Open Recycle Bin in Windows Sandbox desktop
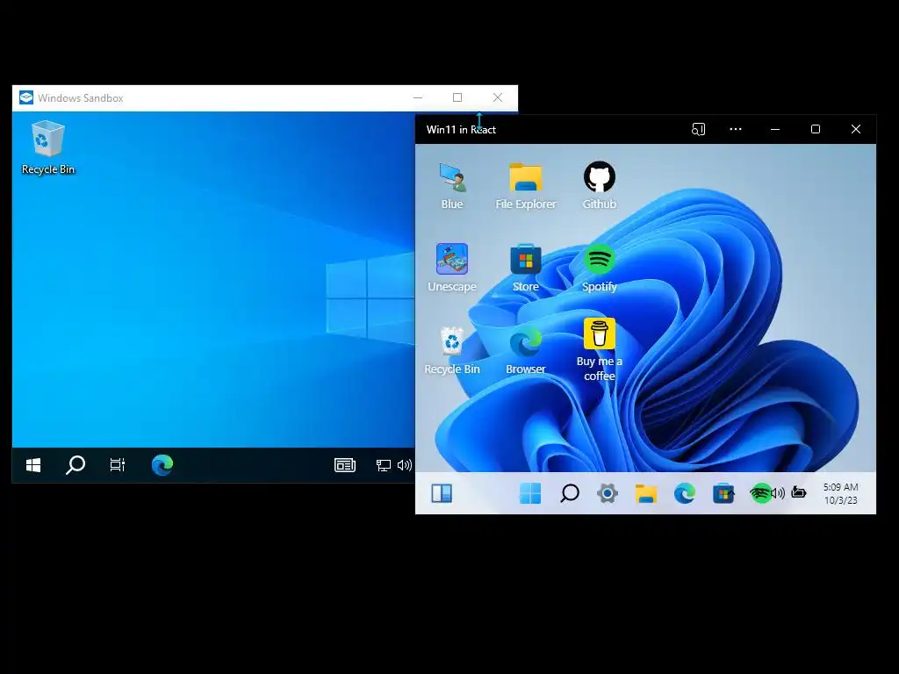The height and width of the screenshot is (674, 899). 47,147
